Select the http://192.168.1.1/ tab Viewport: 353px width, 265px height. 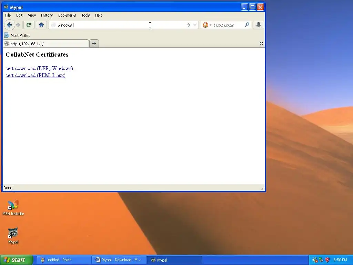(x=46, y=44)
